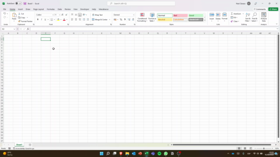Click the search box in title bar

tap(141, 3)
